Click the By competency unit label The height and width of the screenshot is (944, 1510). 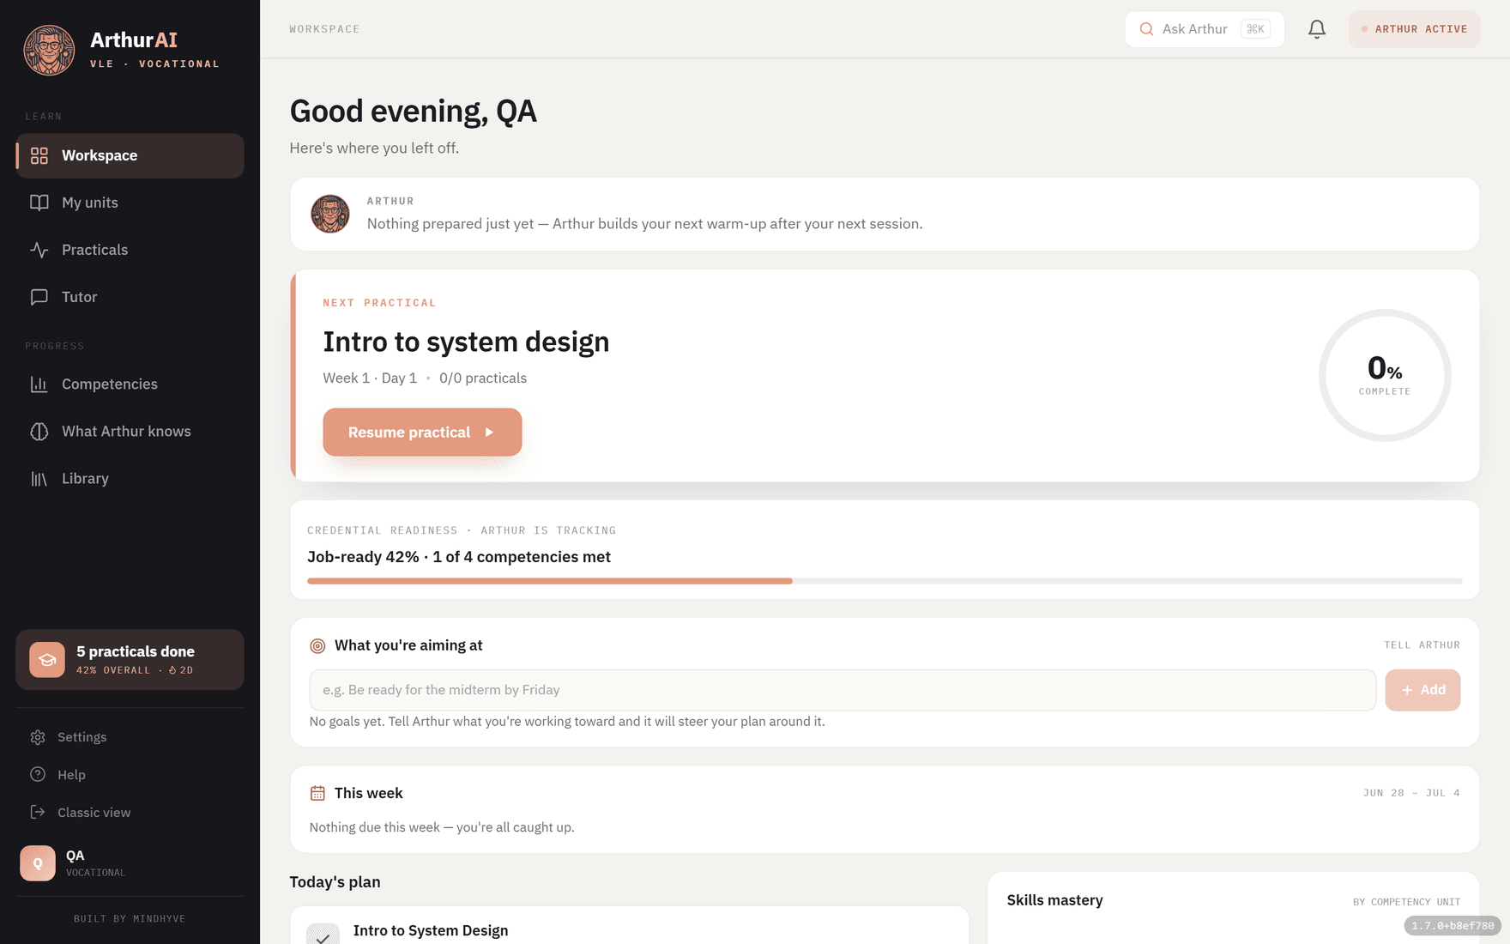point(1406,902)
